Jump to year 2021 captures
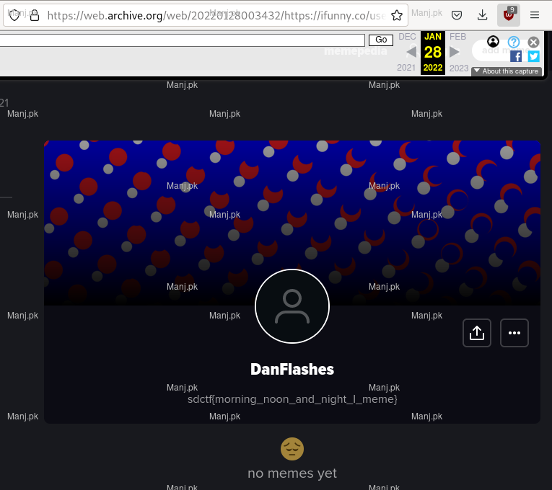Viewport: 552px width, 490px height. pos(406,68)
